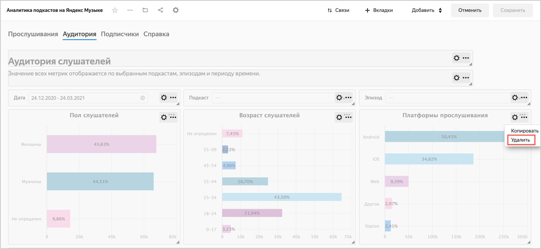Click the Связи button
The width and height of the screenshot is (541, 249).
click(338, 10)
